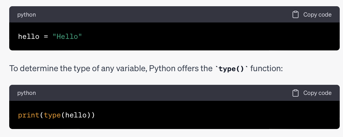This screenshot has height=137, width=343.
Task: Click the orange print keyword
Action: (x=29, y=115)
